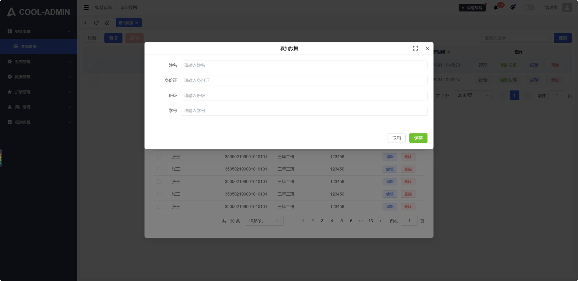Click the admin user avatar icon
Screen dimensions: 578x281
[x=567, y=8]
